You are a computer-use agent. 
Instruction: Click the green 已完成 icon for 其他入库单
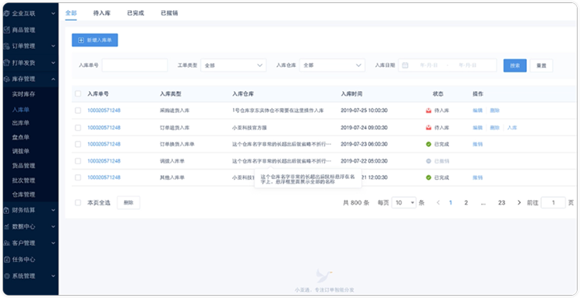(x=428, y=177)
